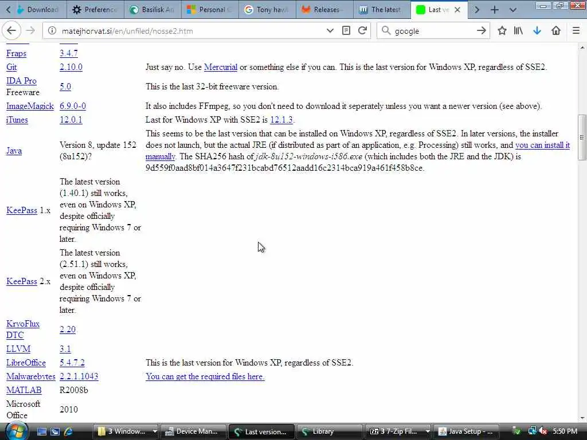Show downloads with the blue arrow
Screen dimensions: 587x440
tap(537, 31)
